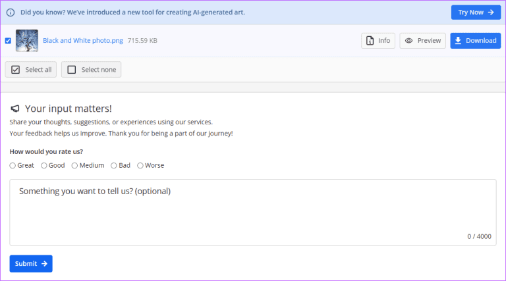Pick the Bad rating option
Viewport: 506px width, 281px height.
tap(114, 165)
